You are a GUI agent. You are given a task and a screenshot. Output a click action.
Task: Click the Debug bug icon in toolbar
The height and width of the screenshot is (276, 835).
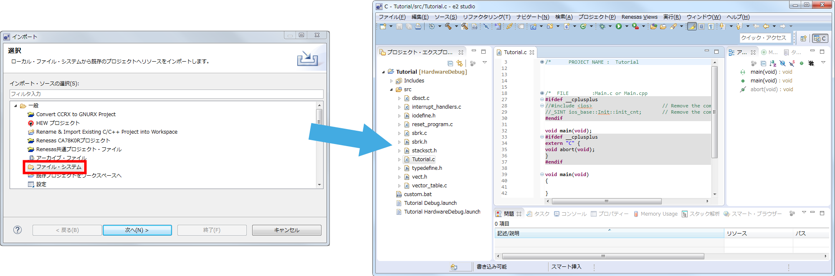(x=602, y=26)
